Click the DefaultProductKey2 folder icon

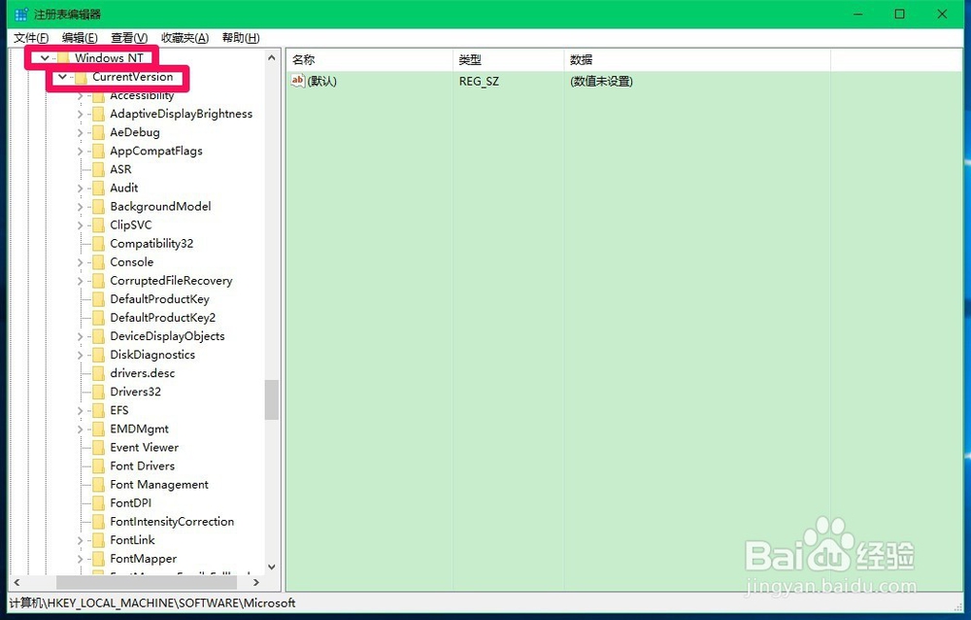click(98, 318)
